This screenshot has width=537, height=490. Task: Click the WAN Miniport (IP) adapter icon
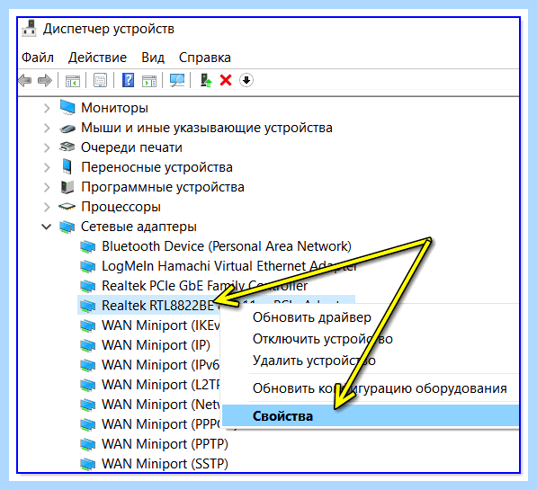click(88, 345)
